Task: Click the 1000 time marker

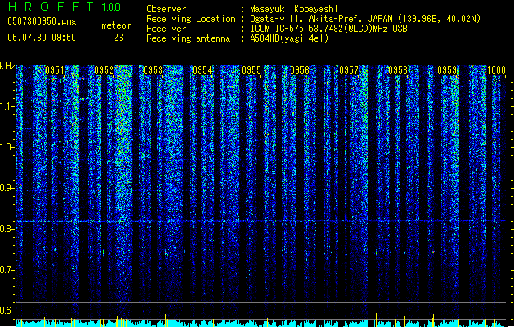Action: pyautogui.click(x=496, y=70)
